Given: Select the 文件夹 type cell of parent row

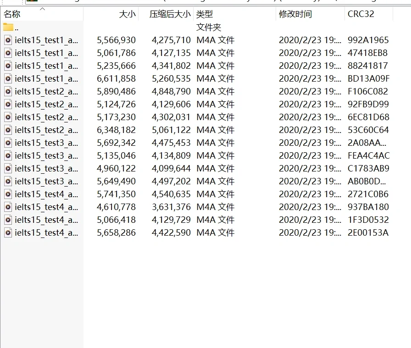Looking at the screenshot, I should 209,27.
